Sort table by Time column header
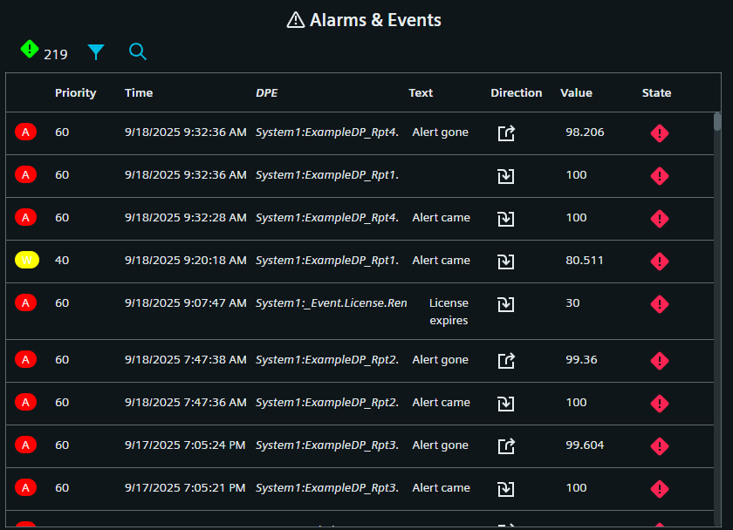Viewport: 733px width, 530px height. [x=139, y=93]
